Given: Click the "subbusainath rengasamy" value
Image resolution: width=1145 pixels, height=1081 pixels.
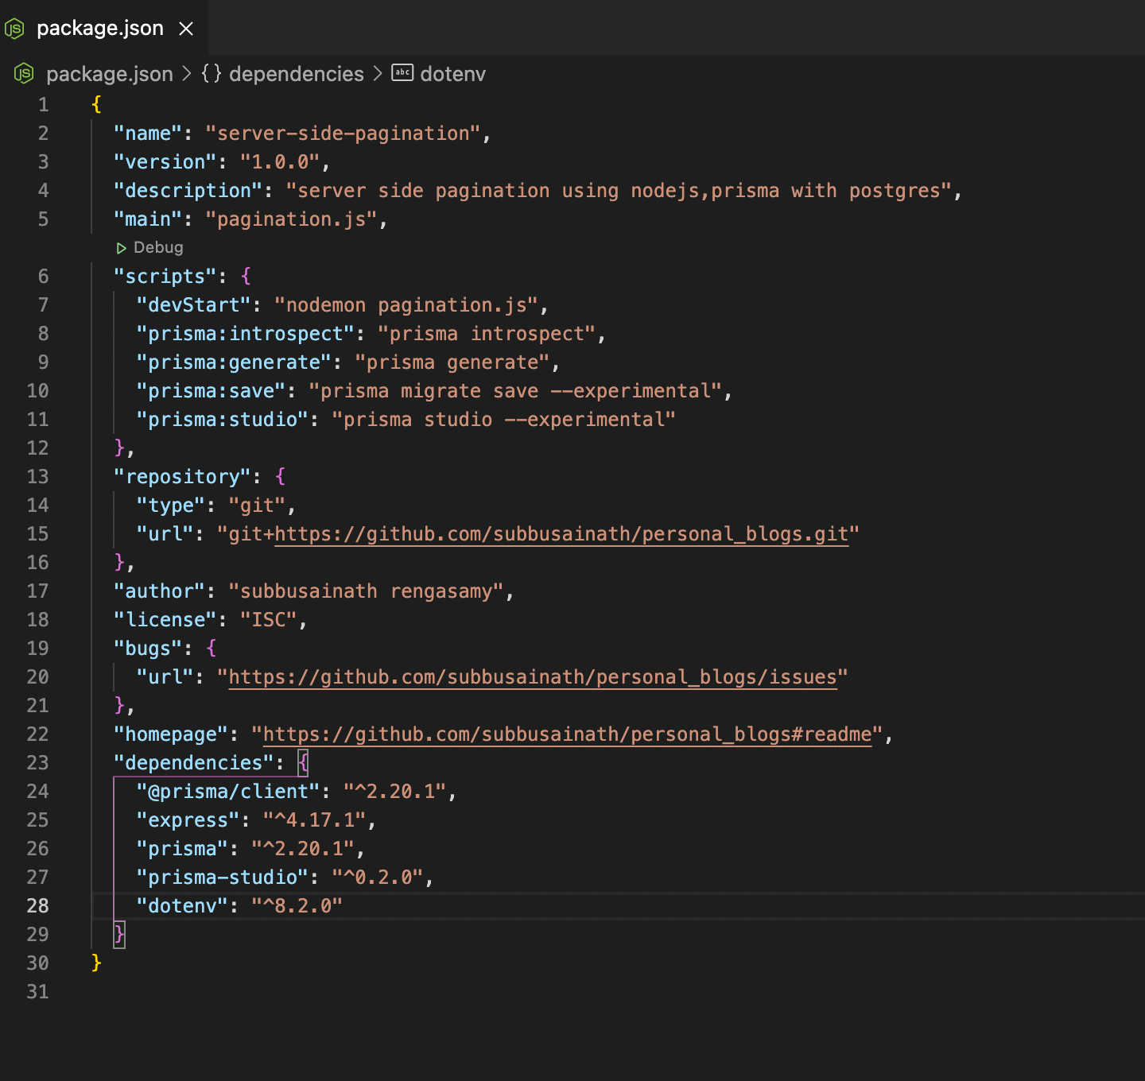Looking at the screenshot, I should click(x=367, y=591).
